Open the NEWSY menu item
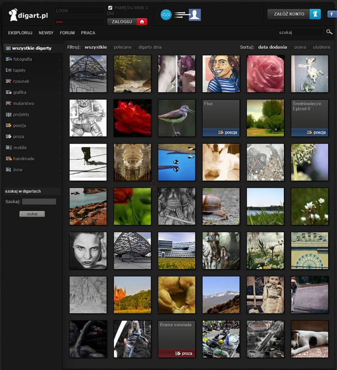This screenshot has width=337, height=370. [x=46, y=33]
